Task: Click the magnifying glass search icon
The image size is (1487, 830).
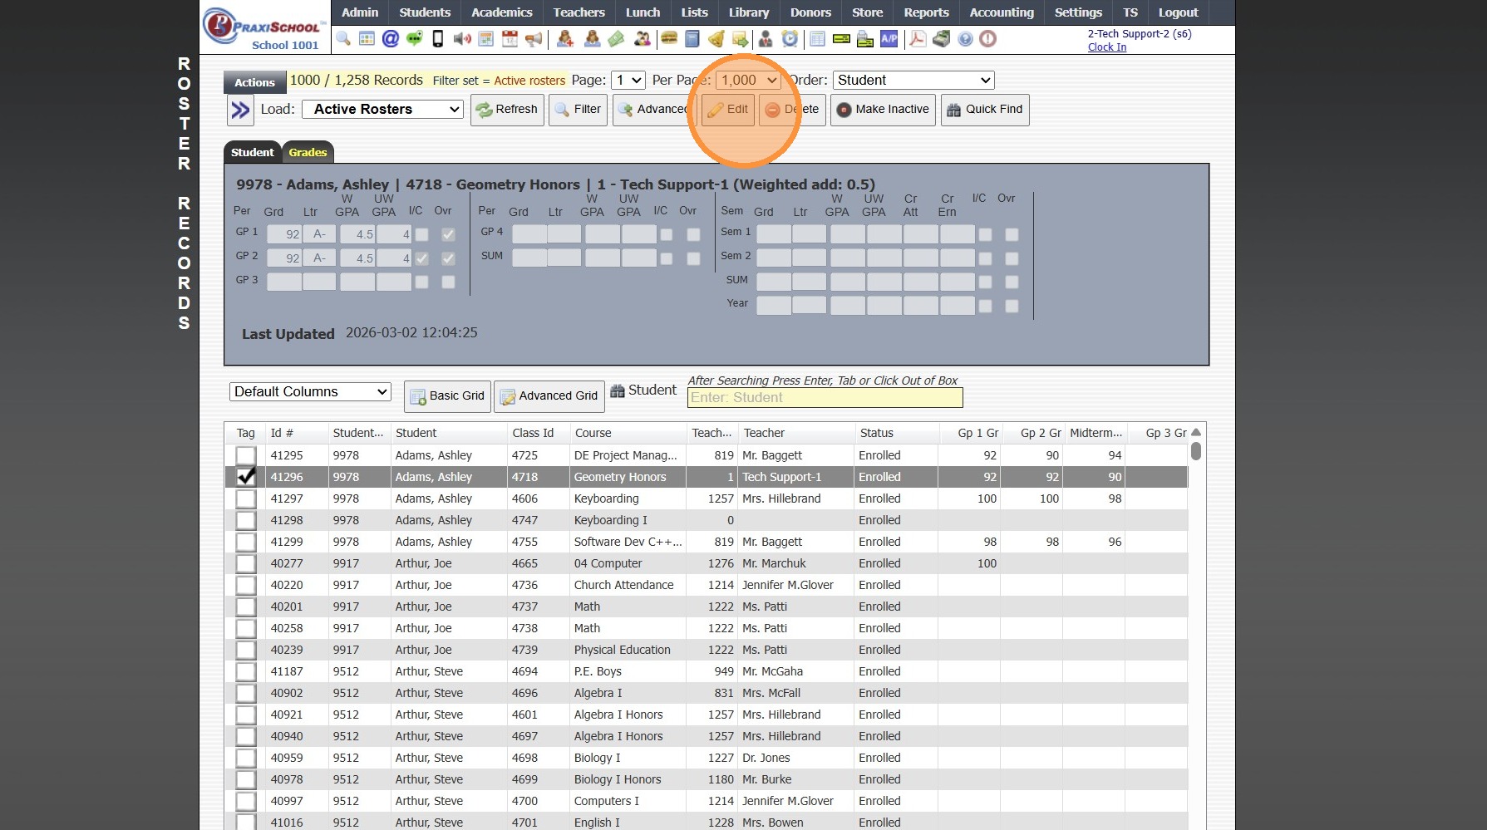Action: [x=343, y=39]
